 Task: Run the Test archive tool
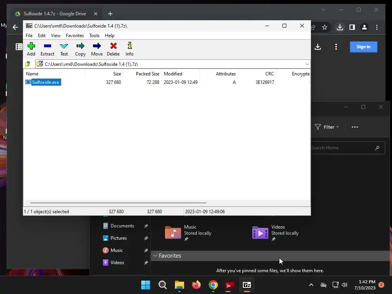click(64, 49)
